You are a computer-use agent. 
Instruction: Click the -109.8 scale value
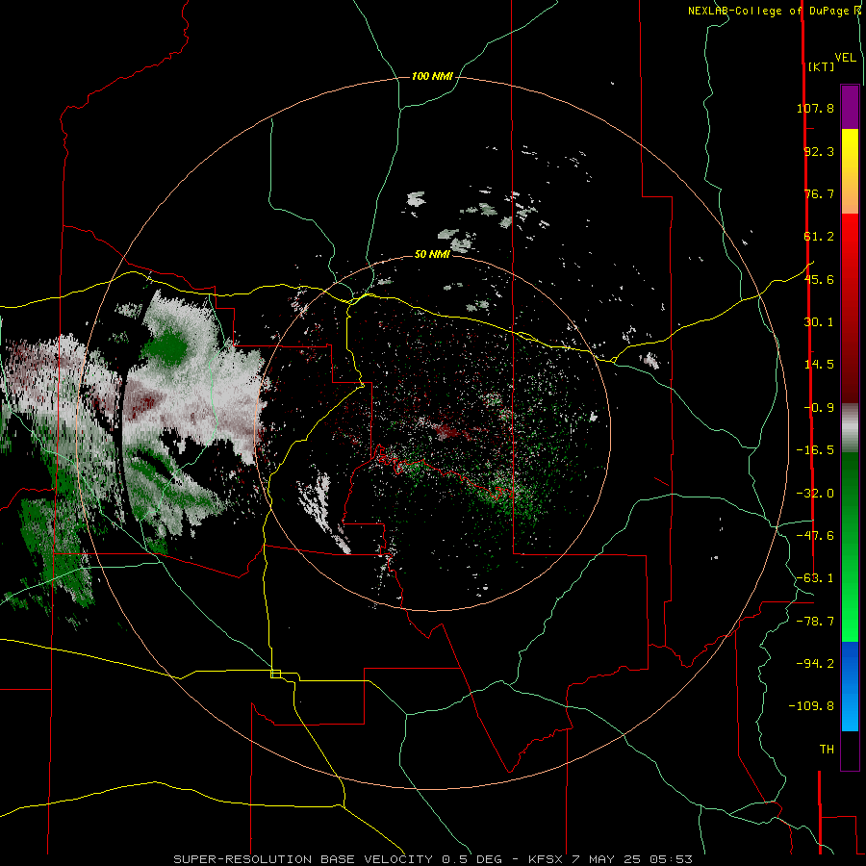tap(811, 706)
